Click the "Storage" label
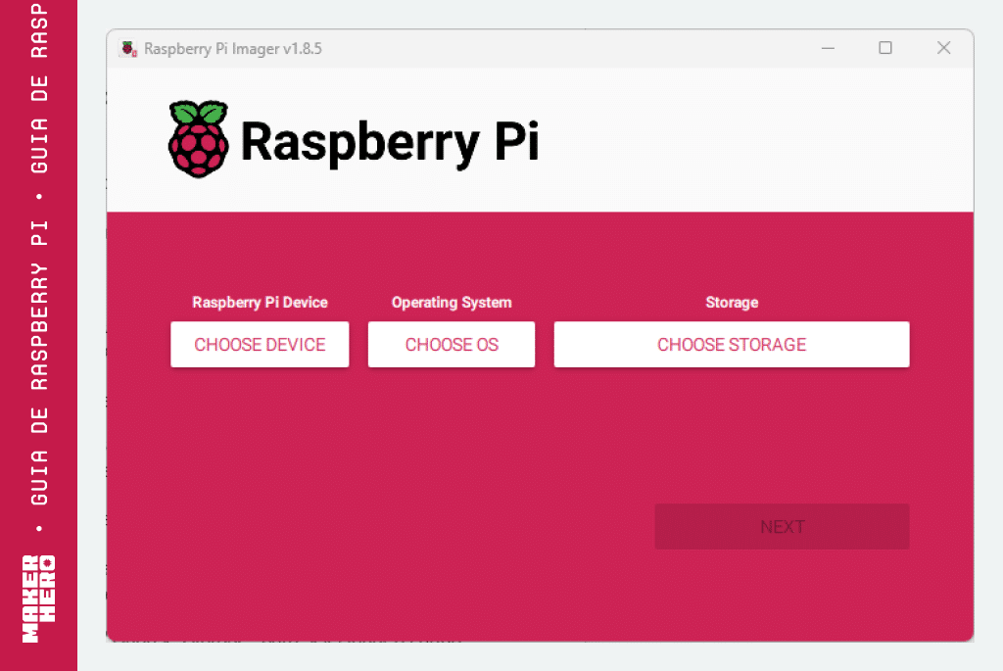The image size is (1003, 671). pos(732,303)
